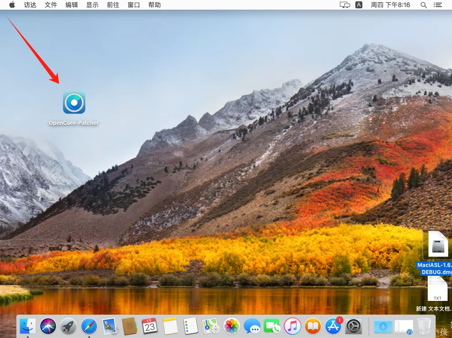Screen dimensions: 452x338
Task: Open Contacts book icon in Dock
Action: pyautogui.click(x=130, y=327)
